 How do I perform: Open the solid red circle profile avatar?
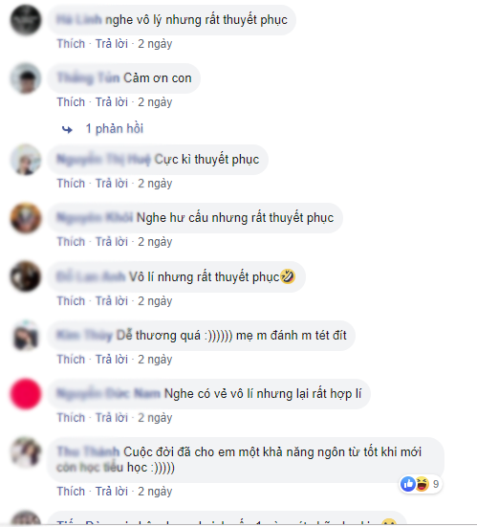click(x=26, y=394)
